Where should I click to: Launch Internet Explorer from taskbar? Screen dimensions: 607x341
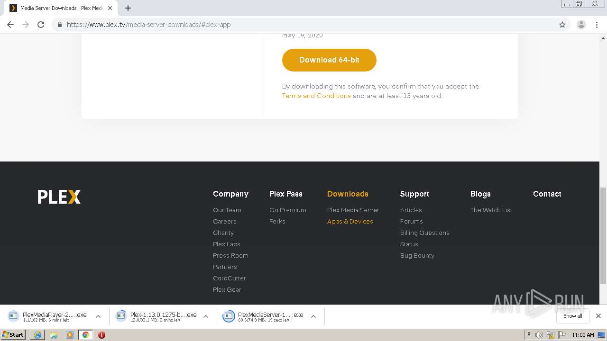click(37, 335)
